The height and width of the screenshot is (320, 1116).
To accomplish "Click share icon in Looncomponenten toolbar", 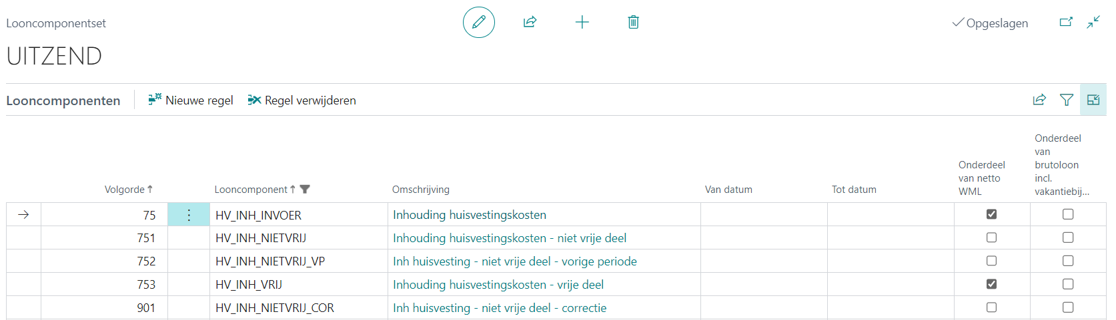I will (x=1039, y=100).
